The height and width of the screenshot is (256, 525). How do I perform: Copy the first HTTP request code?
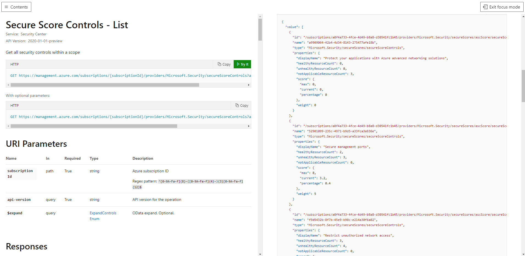pyautogui.click(x=224, y=64)
